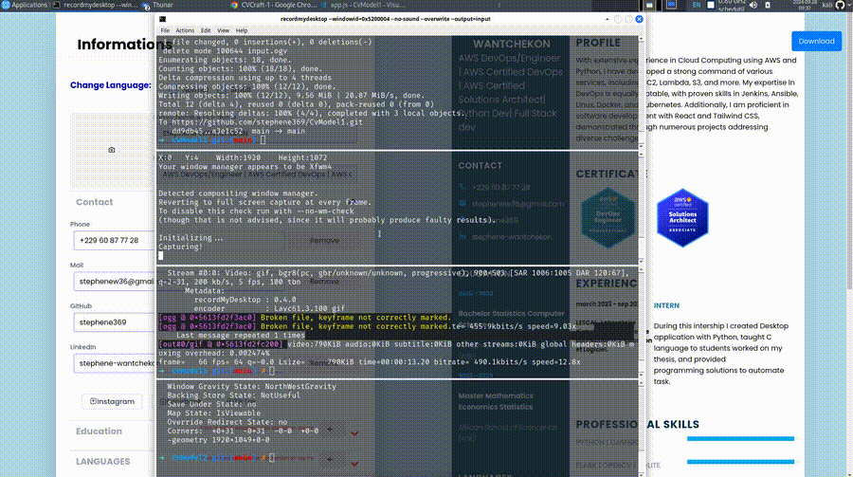This screenshot has height=477, width=853.
Task: Click the INTERN job title text
Action: click(x=666, y=306)
